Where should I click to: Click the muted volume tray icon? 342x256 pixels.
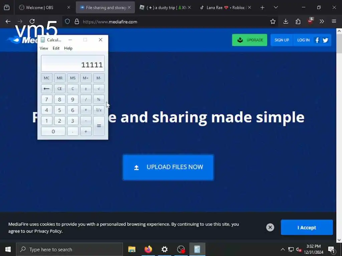pos(299,249)
